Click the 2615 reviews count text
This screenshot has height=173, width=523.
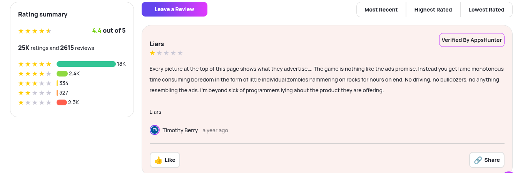[x=77, y=48]
